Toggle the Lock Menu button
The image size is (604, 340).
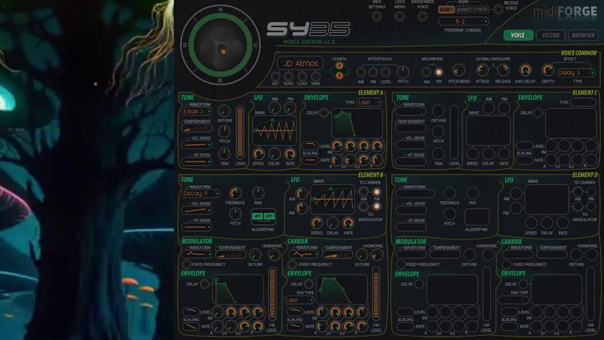400,17
